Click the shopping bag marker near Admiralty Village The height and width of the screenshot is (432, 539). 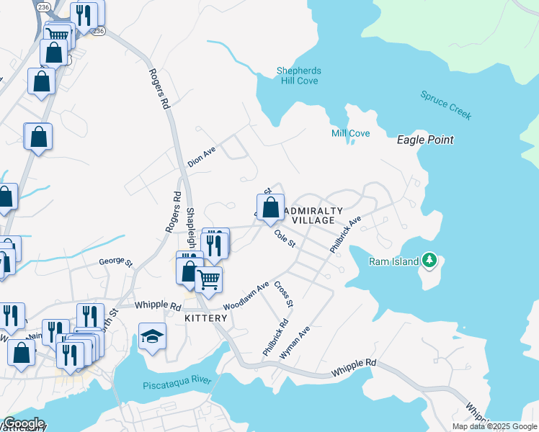pos(270,210)
